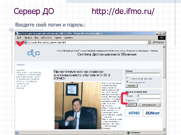The image size is (181, 135).
Task: Open the Ссылки link
Action: point(20,88)
